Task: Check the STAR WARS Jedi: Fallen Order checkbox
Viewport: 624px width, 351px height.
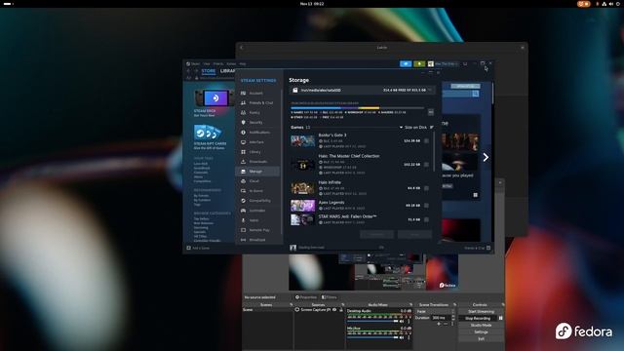Action: (427, 219)
